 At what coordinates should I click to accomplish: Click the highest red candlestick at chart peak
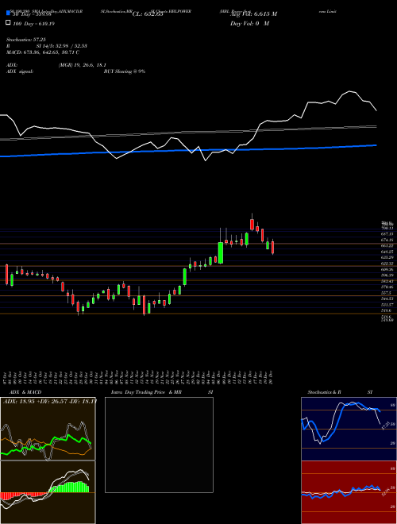coord(252,224)
